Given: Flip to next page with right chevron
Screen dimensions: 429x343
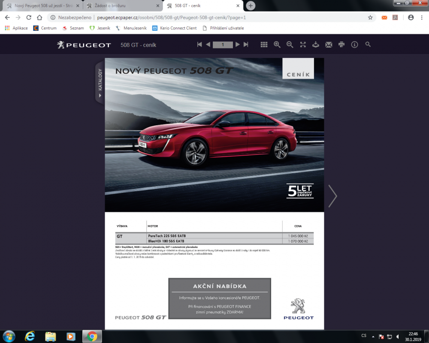Looking at the screenshot, I should pyautogui.click(x=332, y=196).
